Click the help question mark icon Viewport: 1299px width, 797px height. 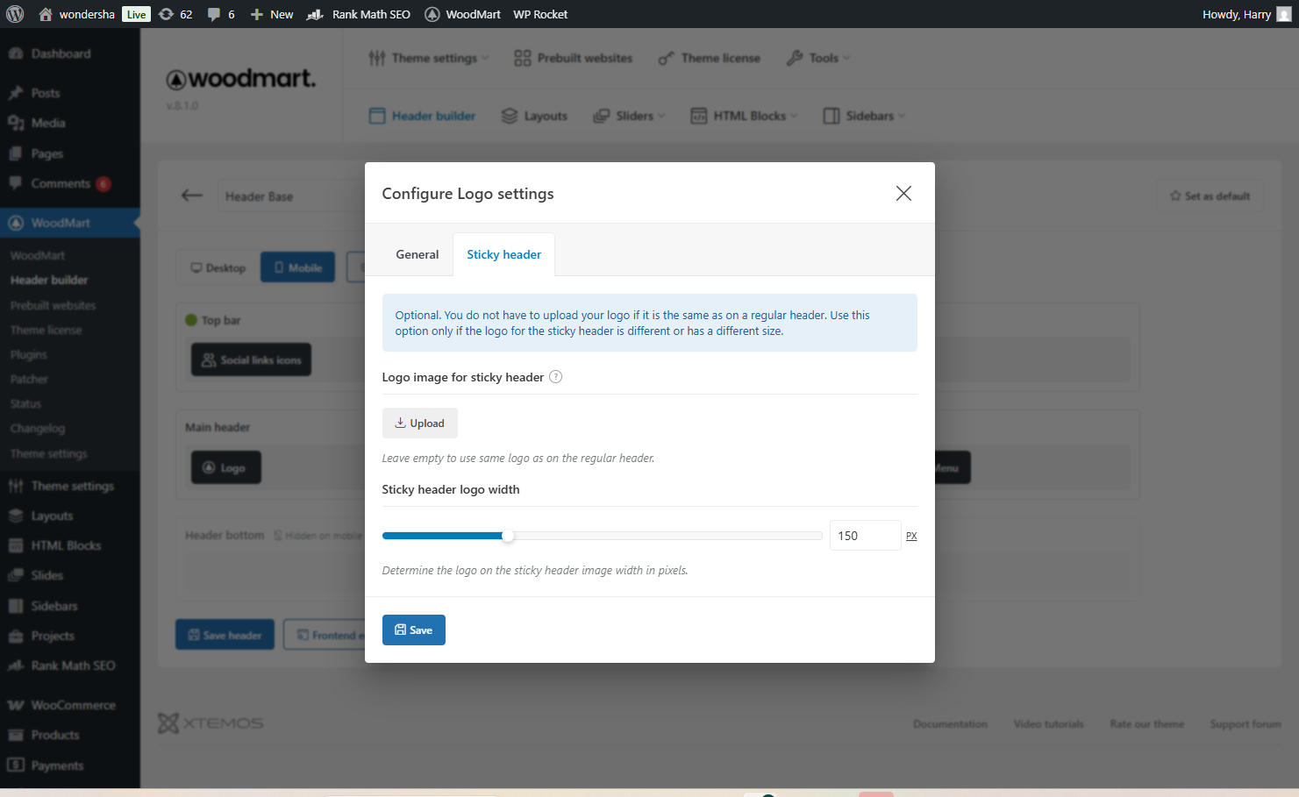pyautogui.click(x=555, y=377)
